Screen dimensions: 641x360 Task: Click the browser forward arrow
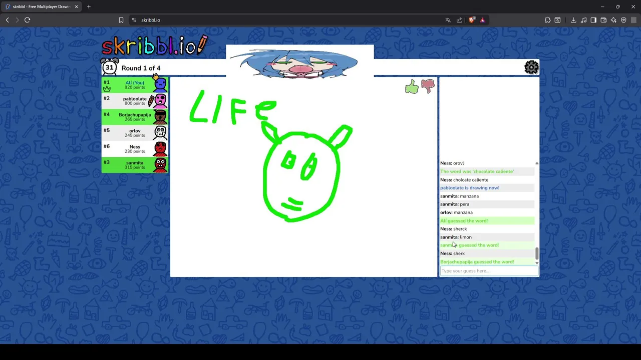click(17, 20)
